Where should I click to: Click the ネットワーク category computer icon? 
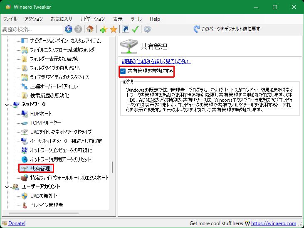16,105
